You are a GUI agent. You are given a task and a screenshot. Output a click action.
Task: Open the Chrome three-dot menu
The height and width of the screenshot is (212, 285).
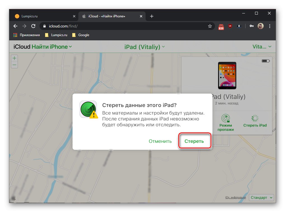[x=270, y=26]
